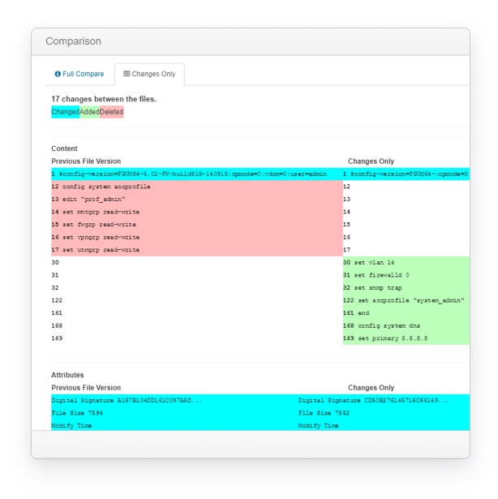Click Previous File Version heading under Attributes
This screenshot has width=498, height=499.
coord(86,388)
